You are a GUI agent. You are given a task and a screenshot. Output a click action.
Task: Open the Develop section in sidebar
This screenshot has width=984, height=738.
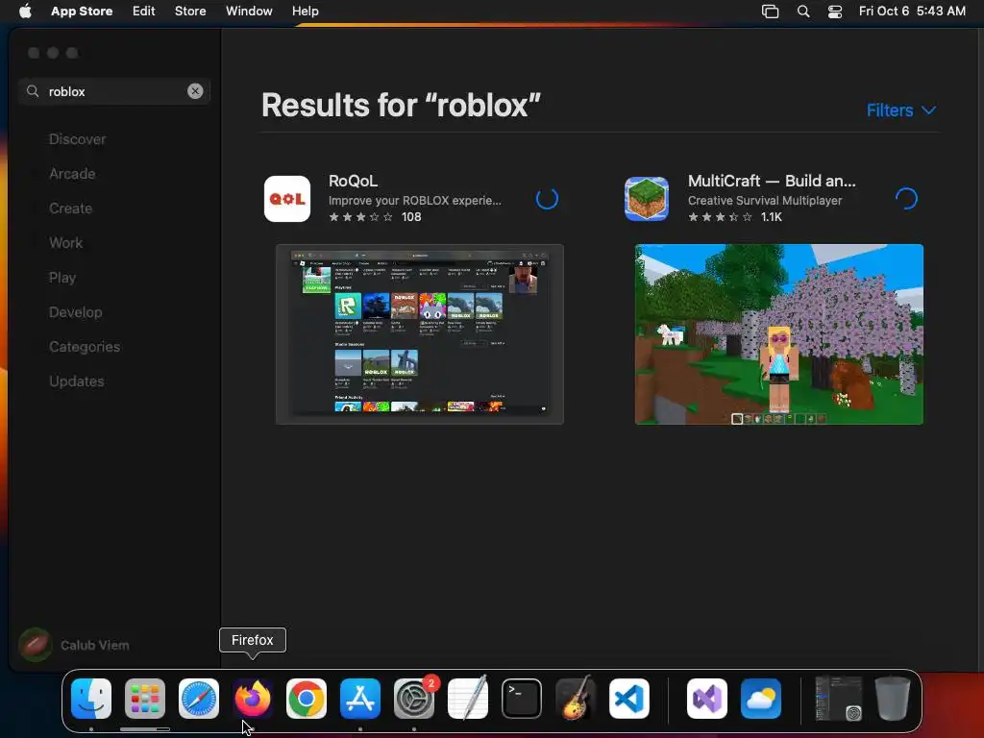[x=75, y=312]
